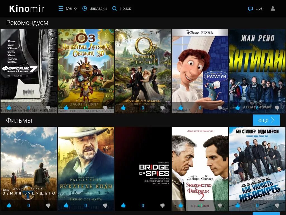Dislike Искатель воды
The width and height of the screenshot is (286, 215).
pos(105,206)
